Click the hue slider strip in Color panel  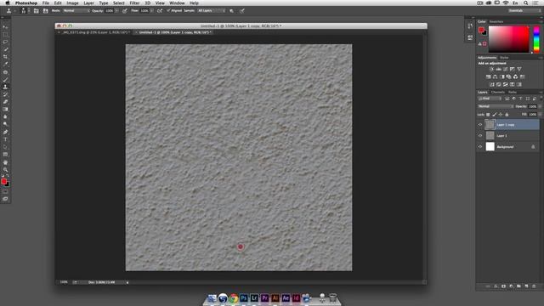click(x=536, y=39)
